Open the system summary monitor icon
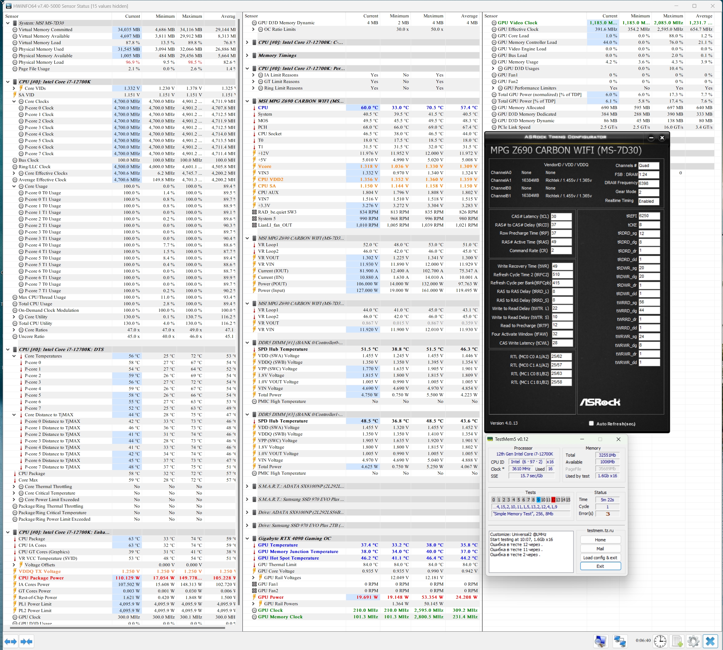 (601, 641)
